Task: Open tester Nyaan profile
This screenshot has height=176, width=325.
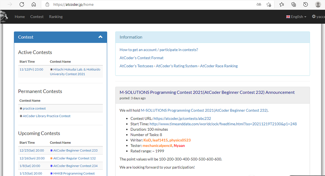Action: pyautogui.click(x=179, y=146)
